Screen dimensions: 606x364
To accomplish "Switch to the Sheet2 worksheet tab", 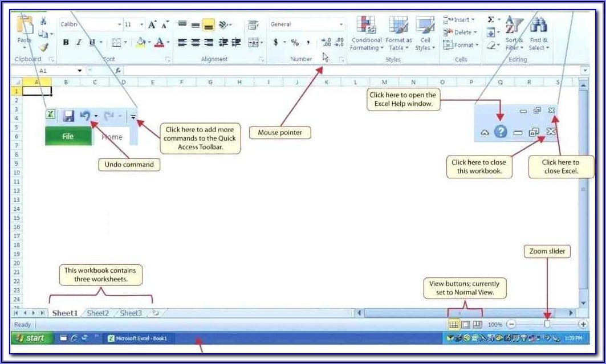I will tap(98, 313).
